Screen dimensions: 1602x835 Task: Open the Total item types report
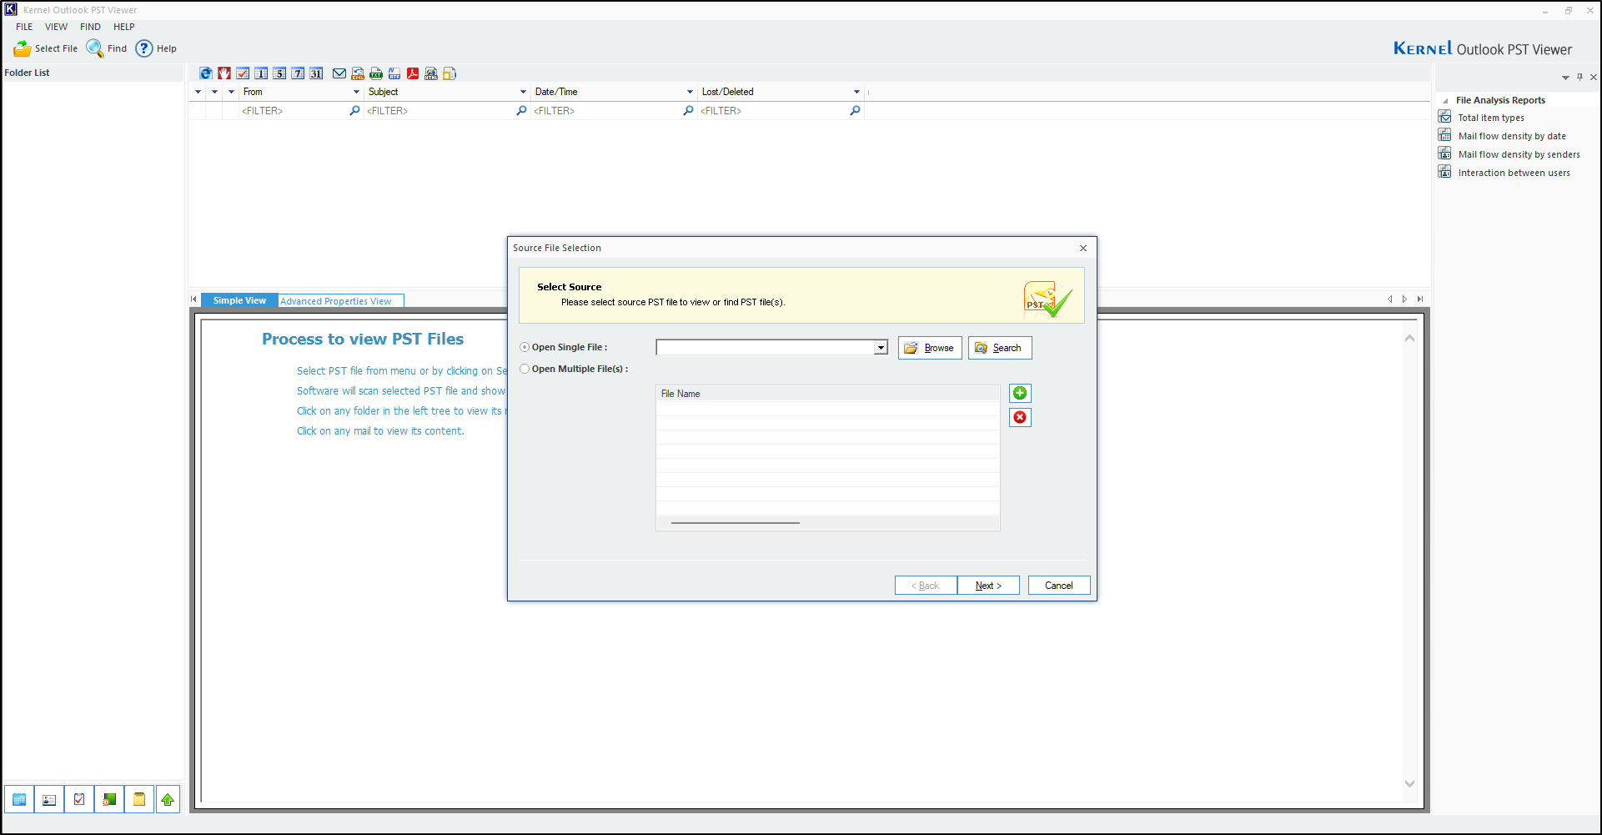click(x=1491, y=118)
